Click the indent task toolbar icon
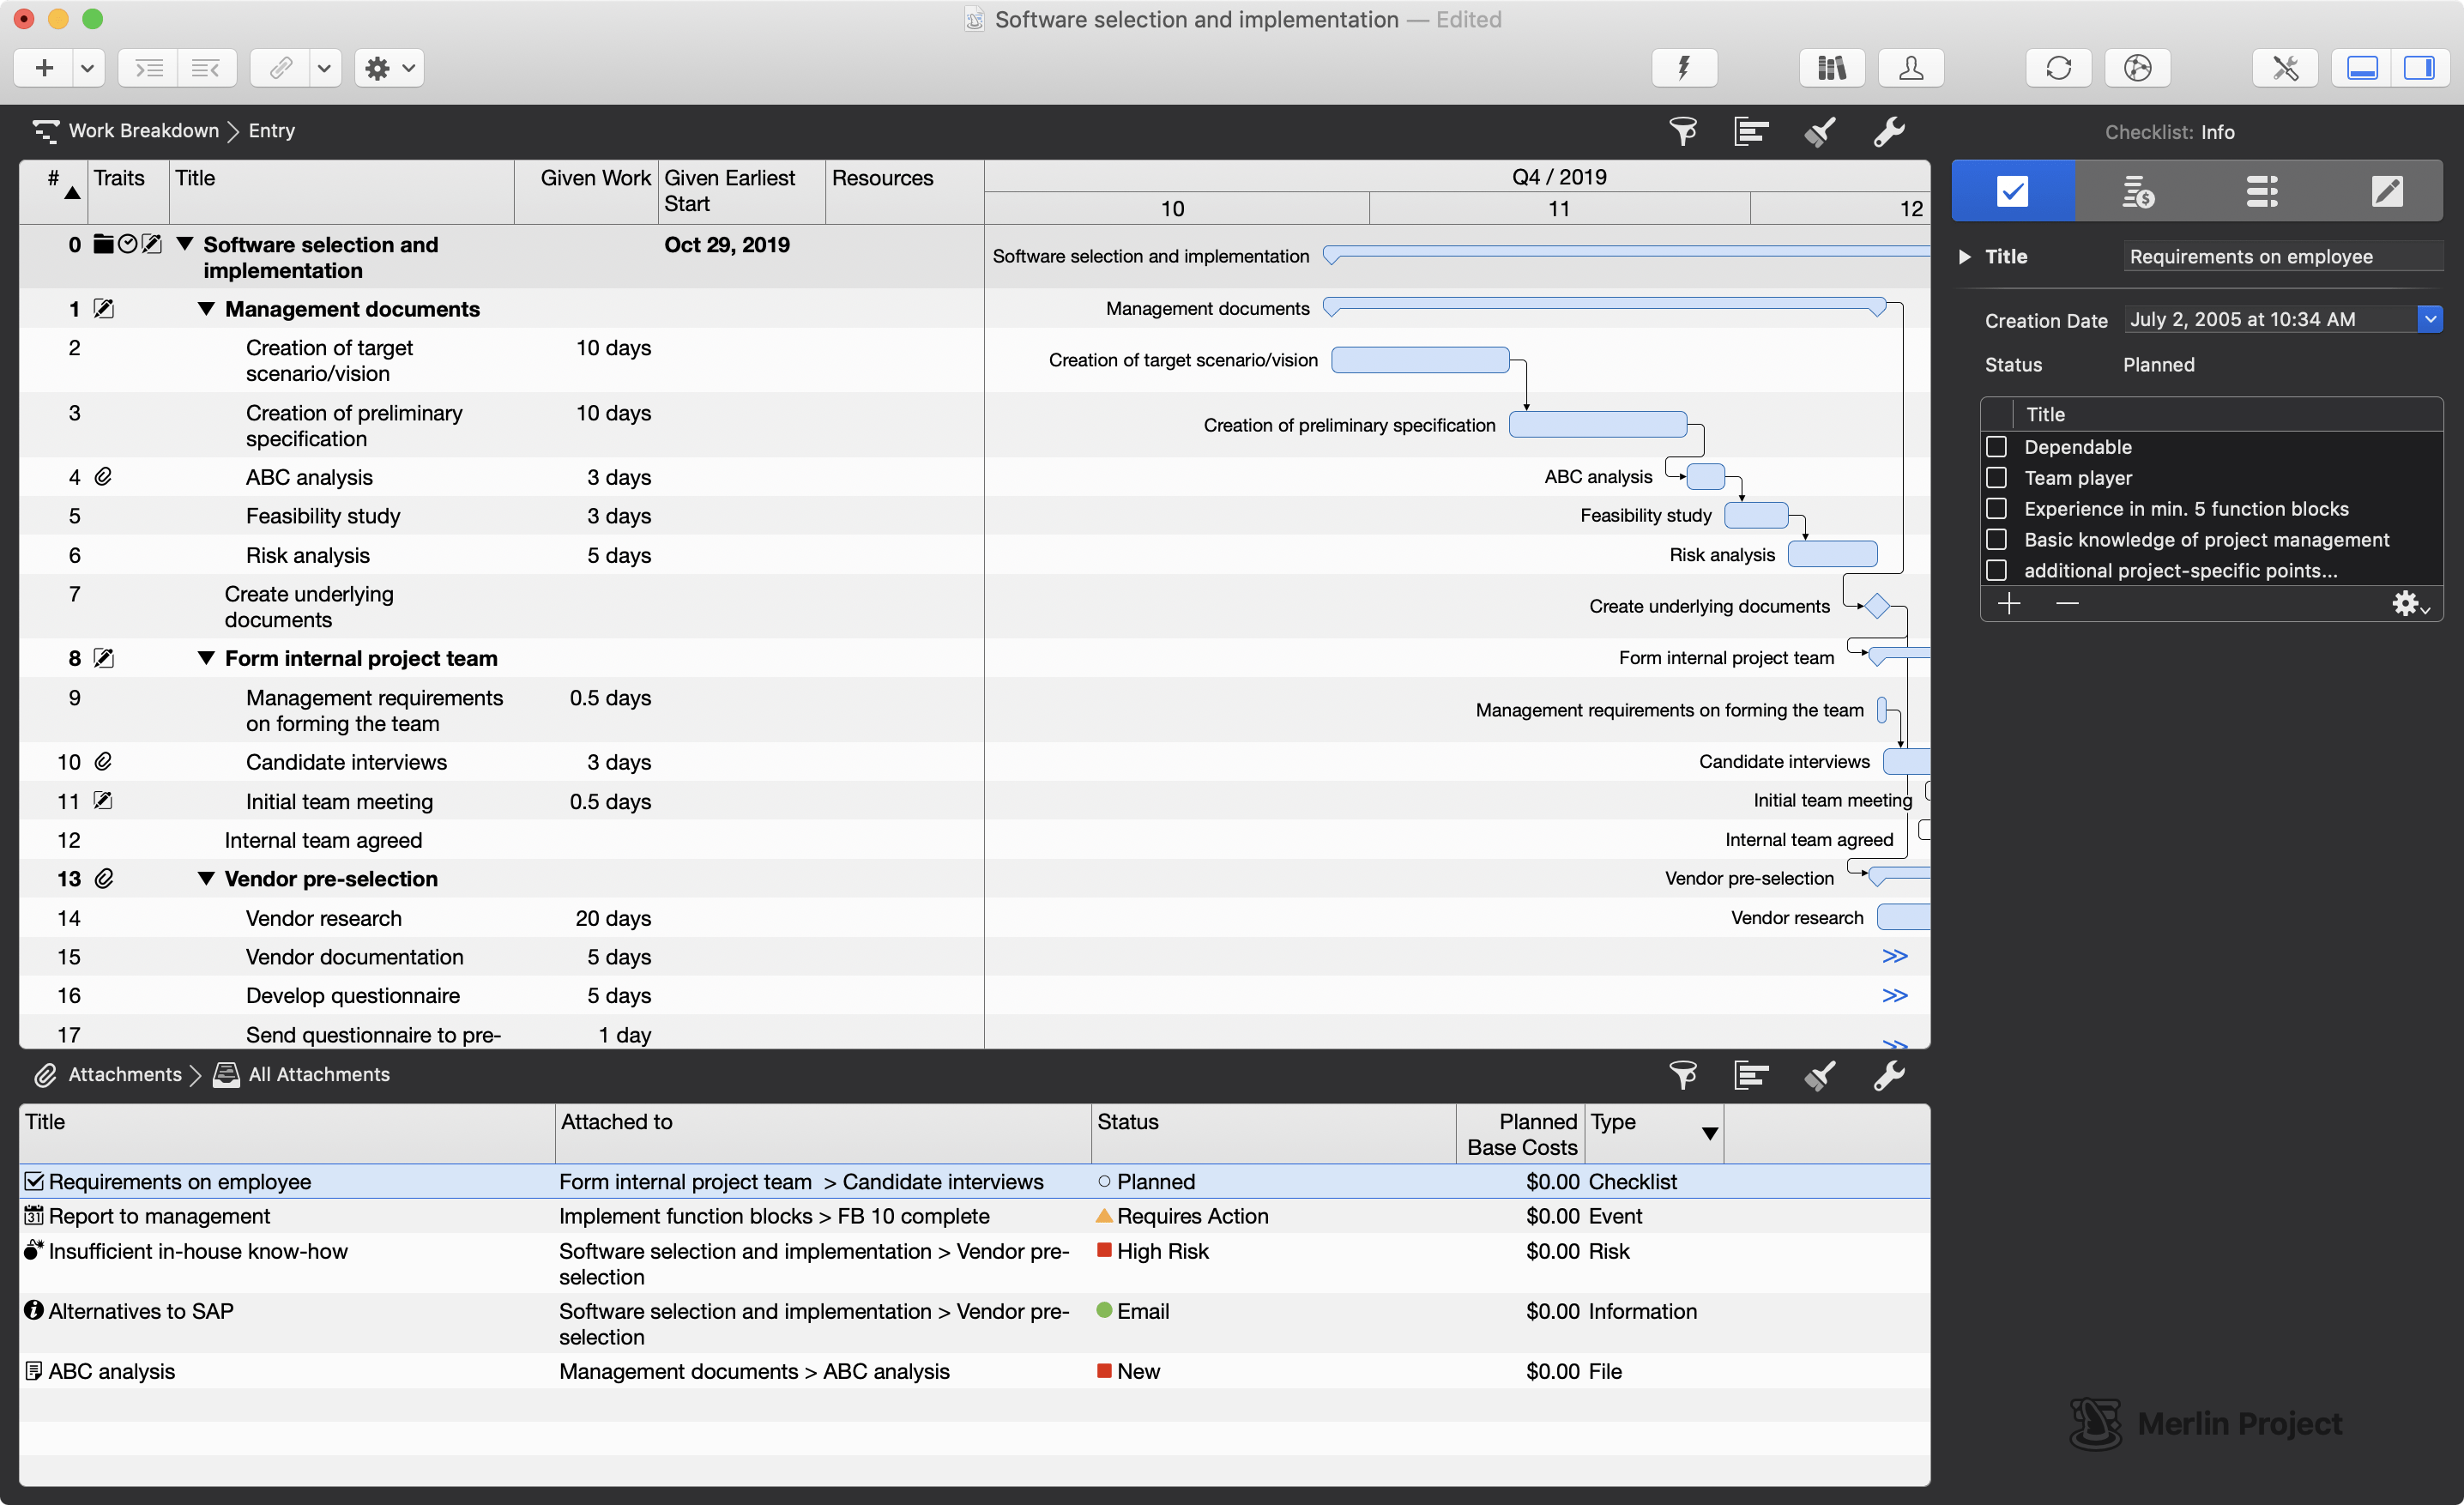 [x=149, y=68]
